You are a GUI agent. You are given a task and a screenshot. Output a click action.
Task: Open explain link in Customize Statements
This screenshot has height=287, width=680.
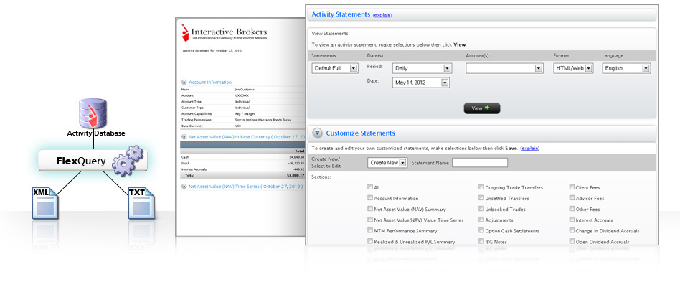pos(530,148)
